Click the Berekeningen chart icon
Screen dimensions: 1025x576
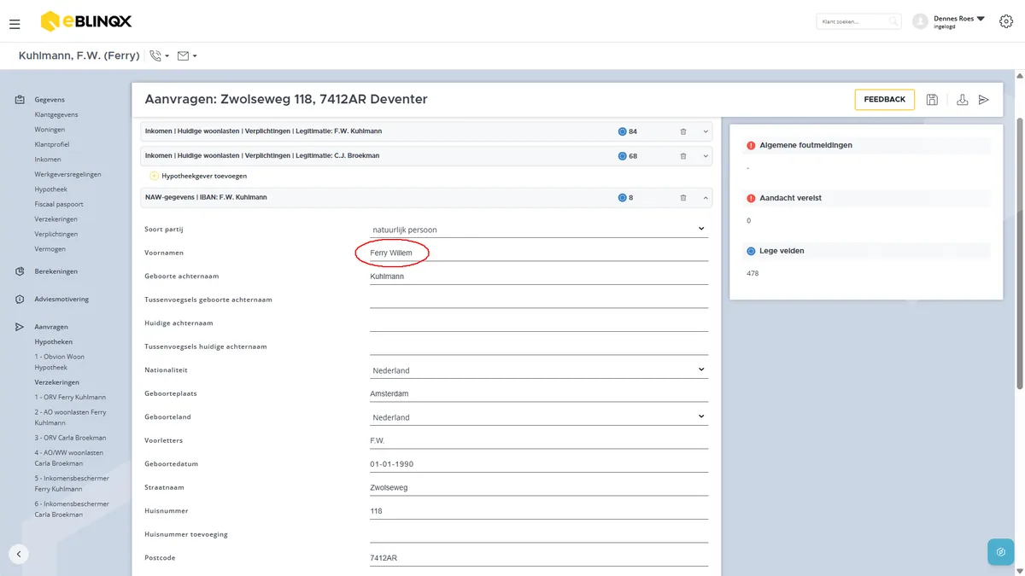pyautogui.click(x=19, y=271)
